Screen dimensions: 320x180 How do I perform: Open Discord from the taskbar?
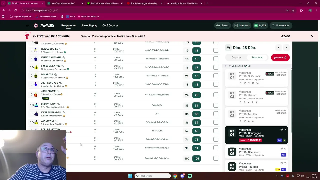(x=182, y=176)
